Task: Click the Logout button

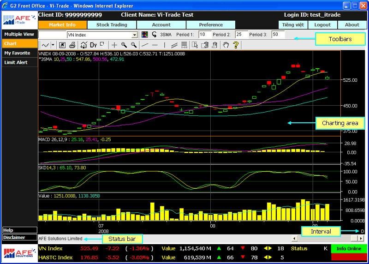Action: [322, 25]
